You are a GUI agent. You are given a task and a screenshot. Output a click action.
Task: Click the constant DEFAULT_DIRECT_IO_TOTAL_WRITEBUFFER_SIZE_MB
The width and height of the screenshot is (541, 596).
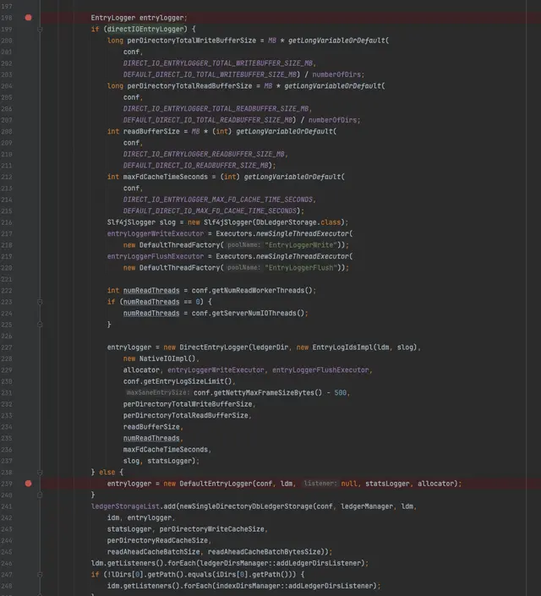[x=210, y=74]
